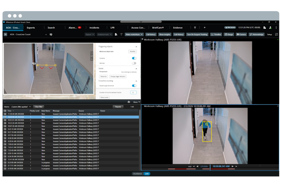Open the Gauge tool
The width and height of the screenshot is (281, 186).
coord(229,35)
